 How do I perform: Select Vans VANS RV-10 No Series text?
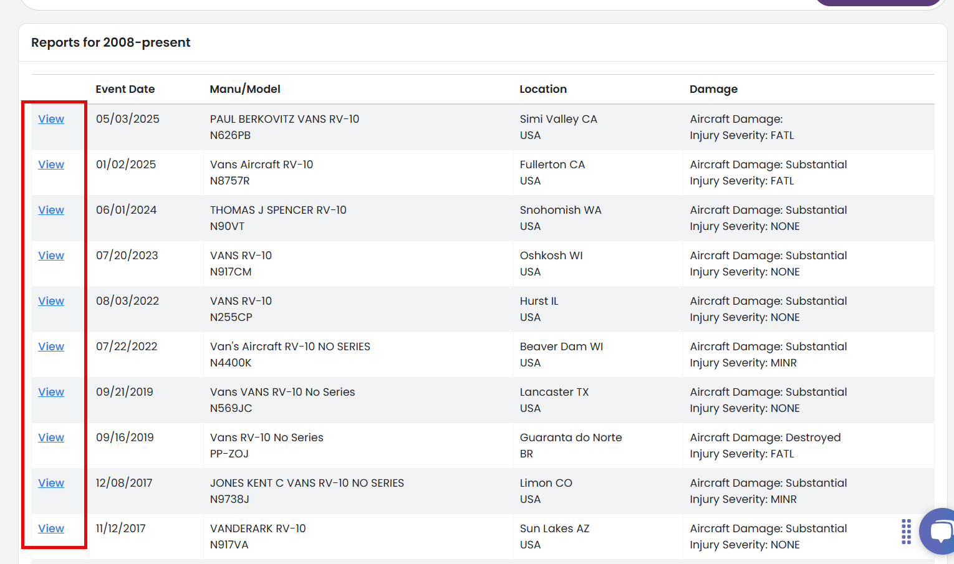point(282,392)
